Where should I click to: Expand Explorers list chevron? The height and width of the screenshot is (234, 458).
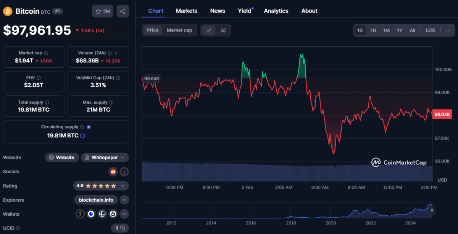click(x=124, y=200)
